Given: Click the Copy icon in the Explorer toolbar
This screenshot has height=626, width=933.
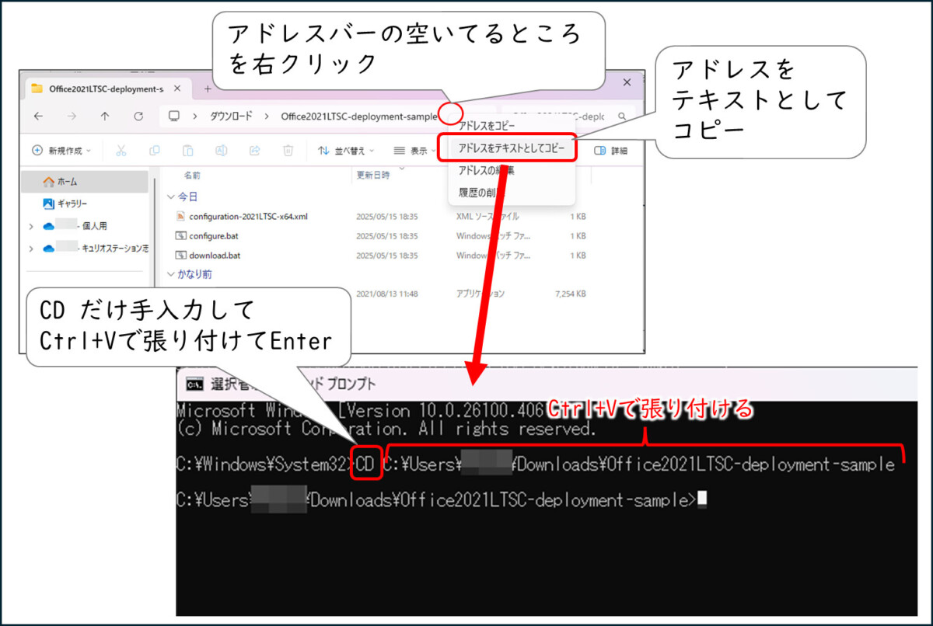Looking at the screenshot, I should coord(155,151).
